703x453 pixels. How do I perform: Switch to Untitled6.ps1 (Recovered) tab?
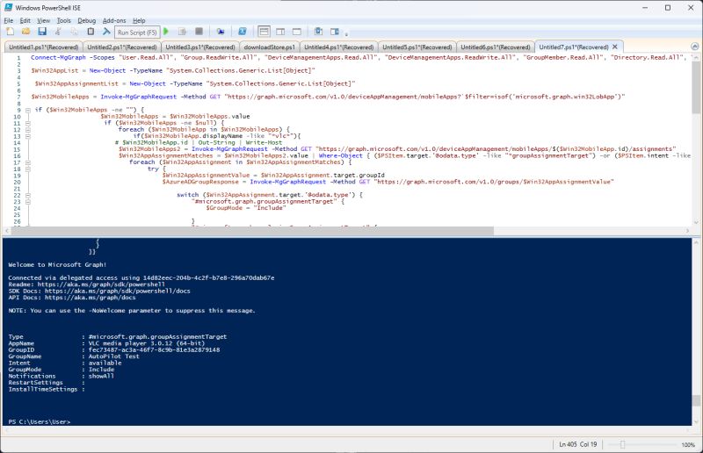point(496,47)
